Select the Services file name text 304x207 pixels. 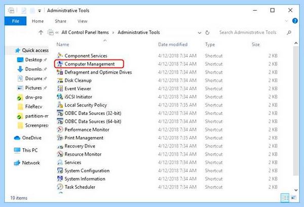point(72,162)
